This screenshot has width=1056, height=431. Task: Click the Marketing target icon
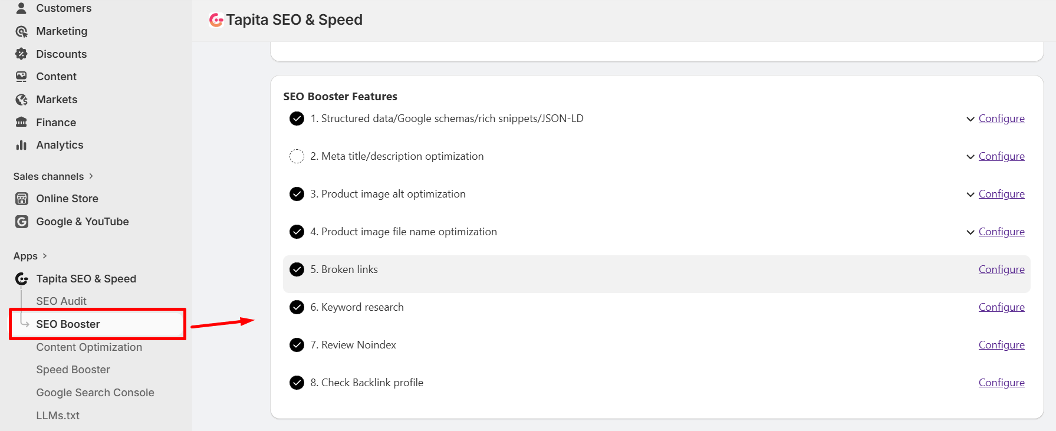(21, 31)
